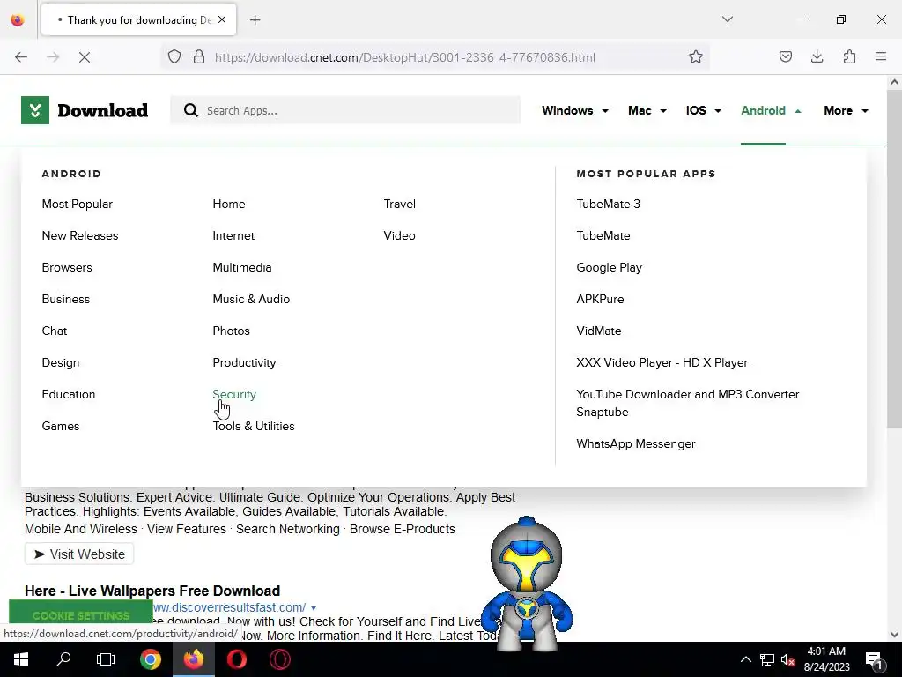Open the Windows Start menu
This screenshot has height=677, width=902.
tap(21, 659)
